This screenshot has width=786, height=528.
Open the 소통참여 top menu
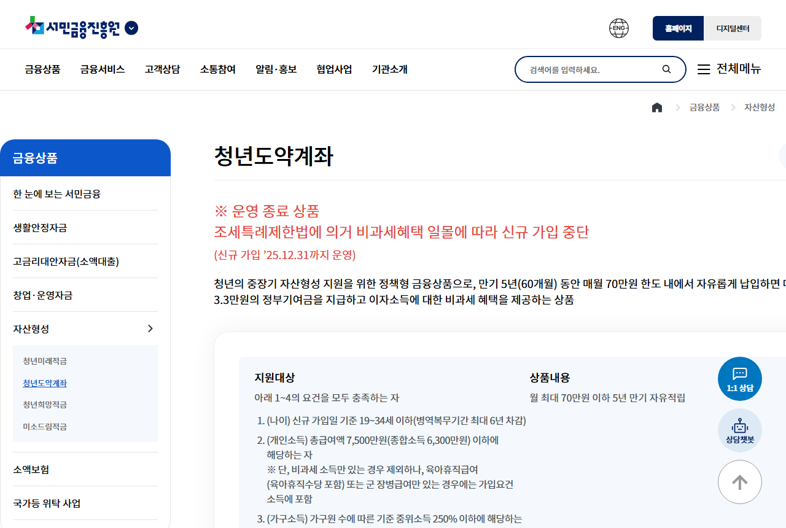tap(218, 69)
